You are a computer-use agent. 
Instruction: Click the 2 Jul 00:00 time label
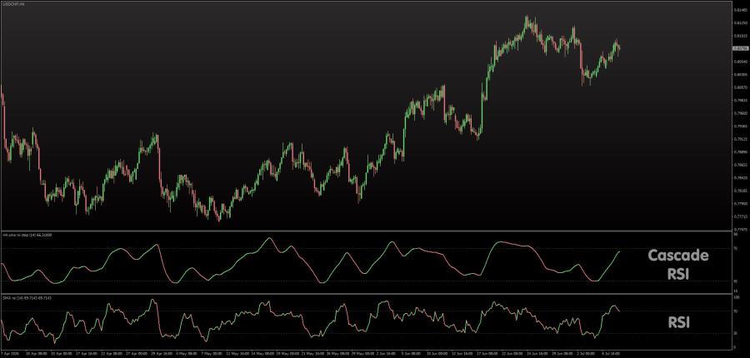(586, 354)
